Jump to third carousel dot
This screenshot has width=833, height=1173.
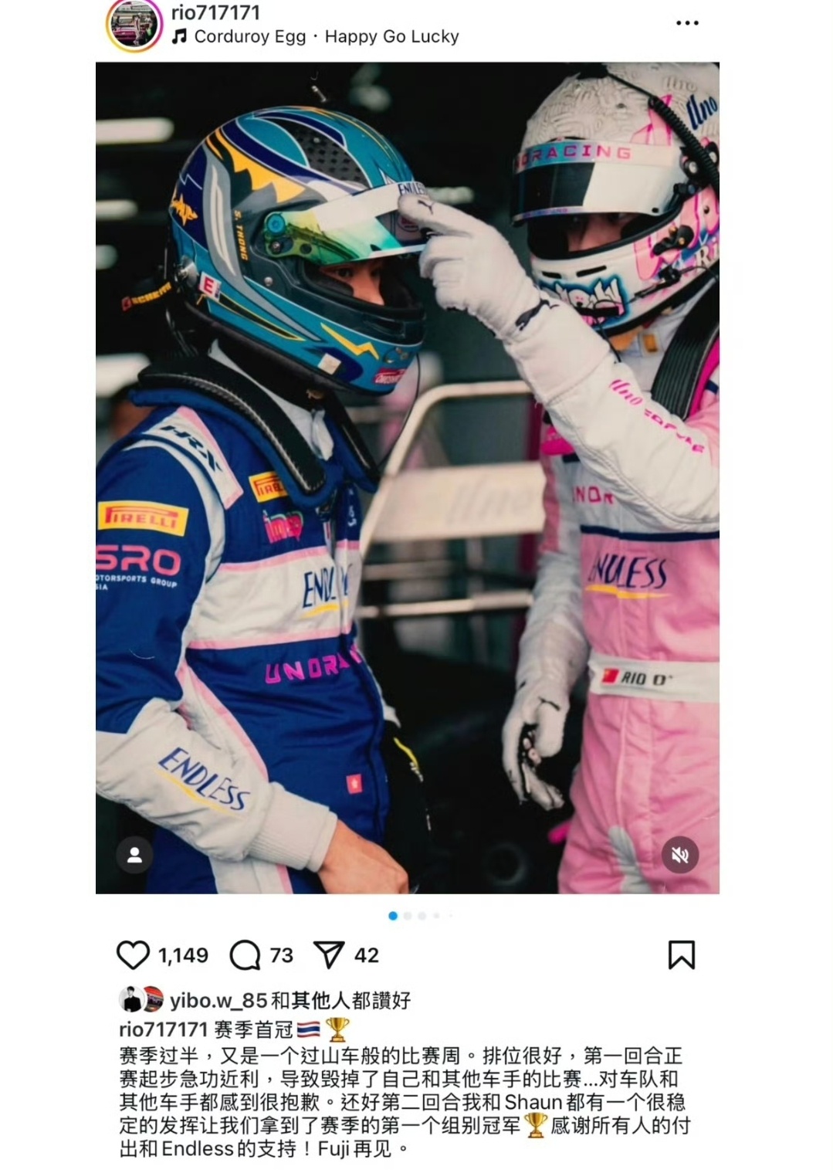click(x=422, y=916)
